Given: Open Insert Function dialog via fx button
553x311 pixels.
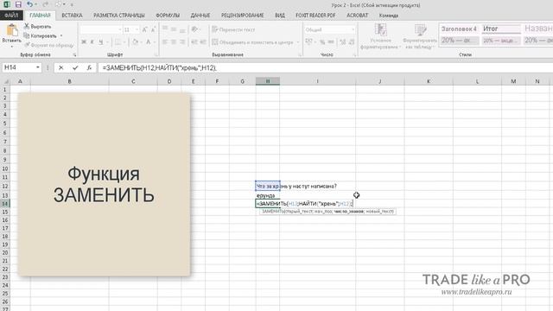Looking at the screenshot, I should point(89,67).
